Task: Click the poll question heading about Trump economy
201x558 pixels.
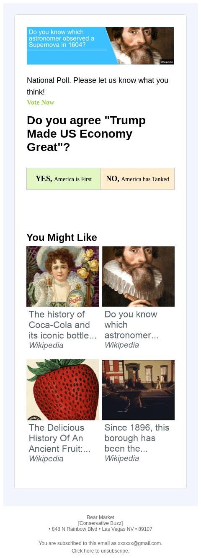Action: tap(86, 134)
